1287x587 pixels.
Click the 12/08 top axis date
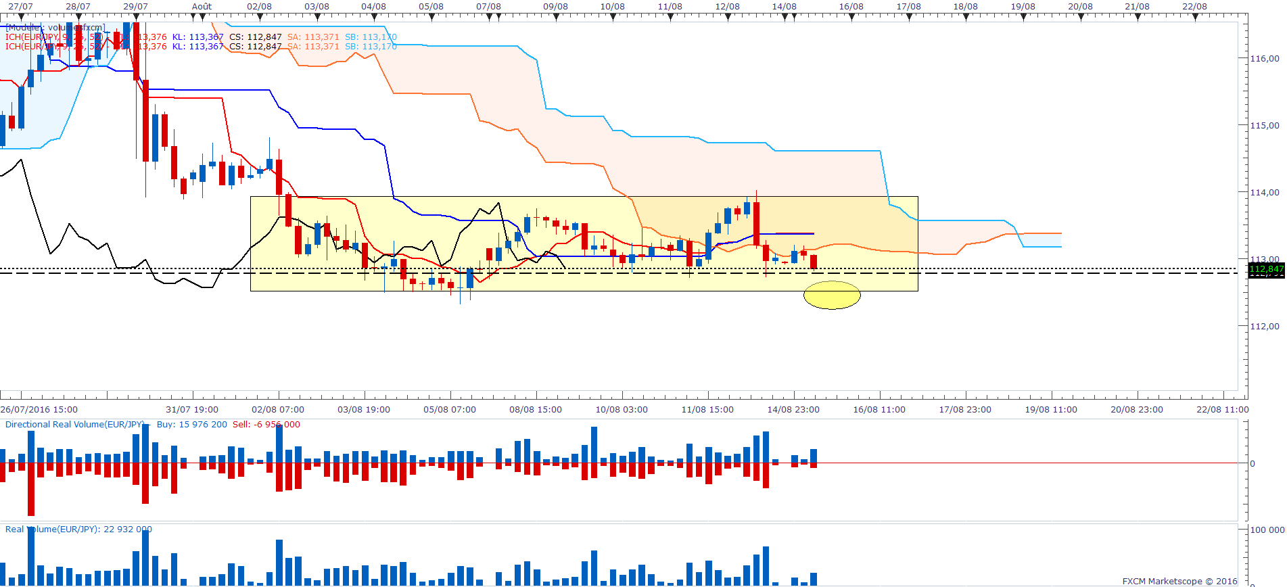coord(728,7)
